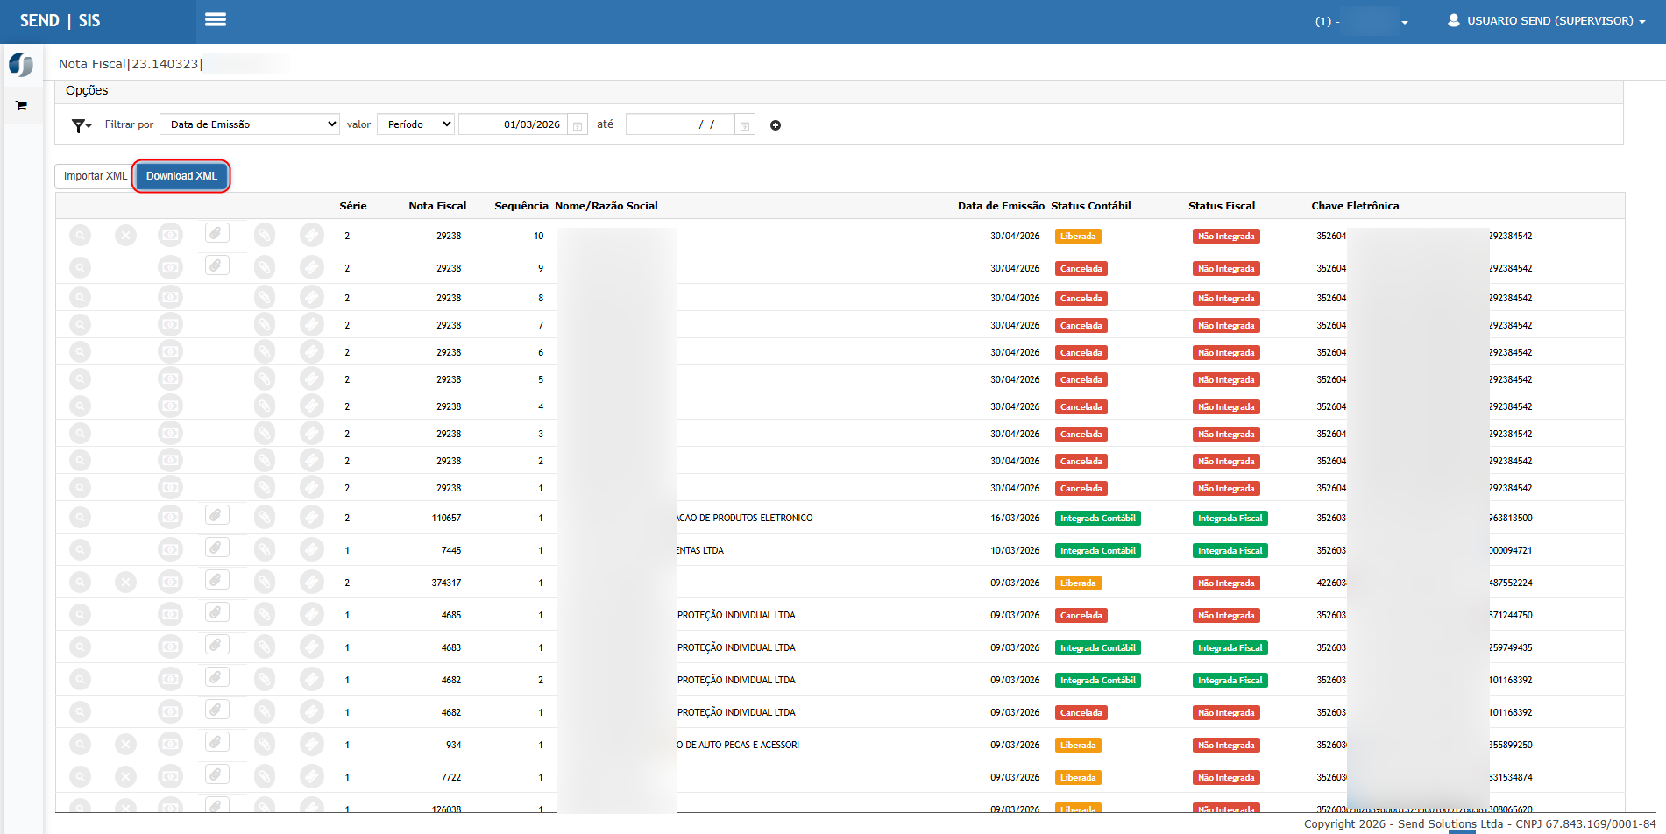1666x834 pixels.
Task: Open the shopping cart sidebar icon
Action: (x=22, y=106)
